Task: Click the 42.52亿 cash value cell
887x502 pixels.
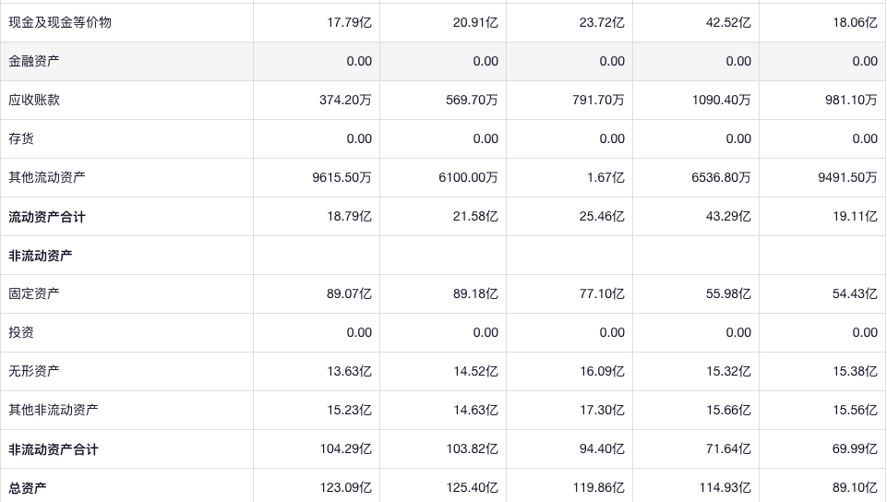Action: 728,22
